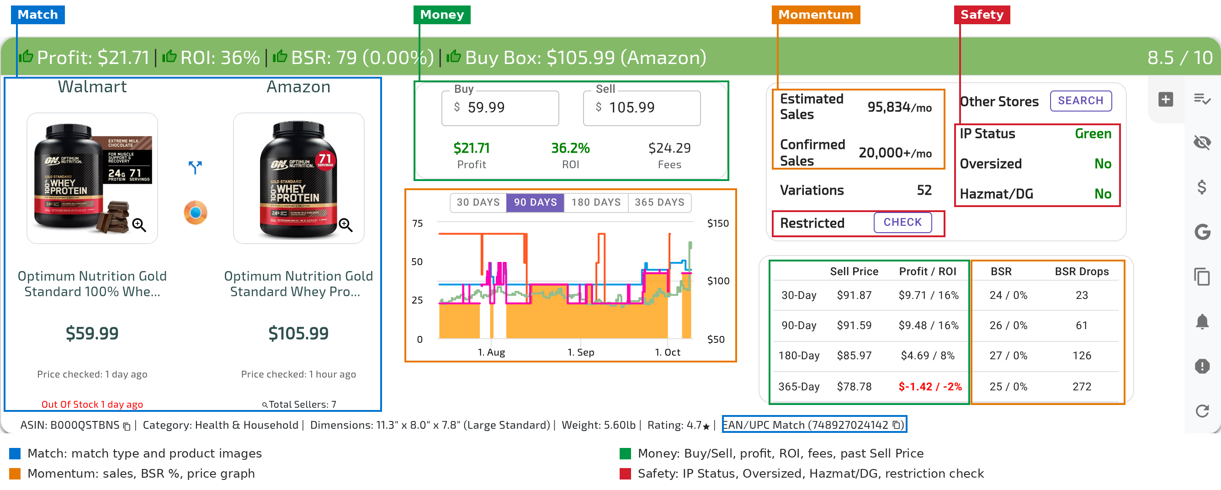Click Out Of Stock 1 day ago
Screen dimensions: 1221x490
(x=92, y=405)
